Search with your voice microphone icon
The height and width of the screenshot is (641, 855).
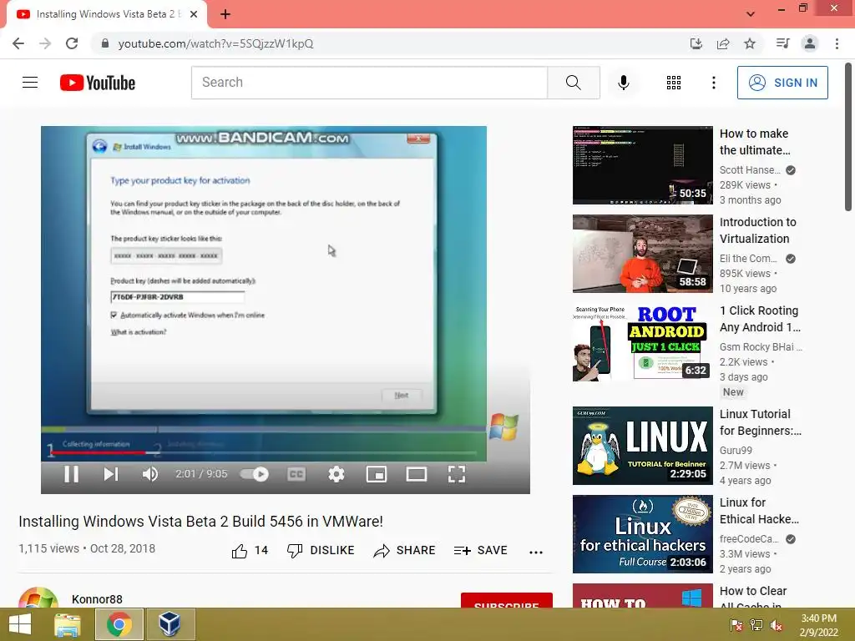(624, 83)
